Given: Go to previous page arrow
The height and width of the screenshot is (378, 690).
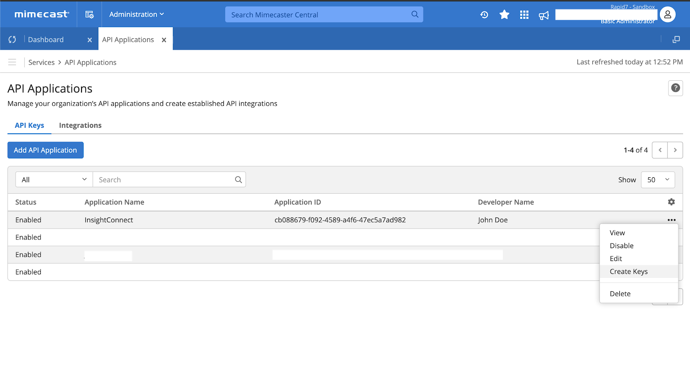Looking at the screenshot, I should (660, 150).
